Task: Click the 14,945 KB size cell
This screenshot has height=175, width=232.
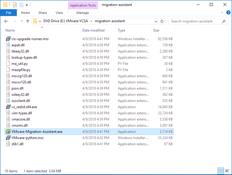Action: coord(165,107)
